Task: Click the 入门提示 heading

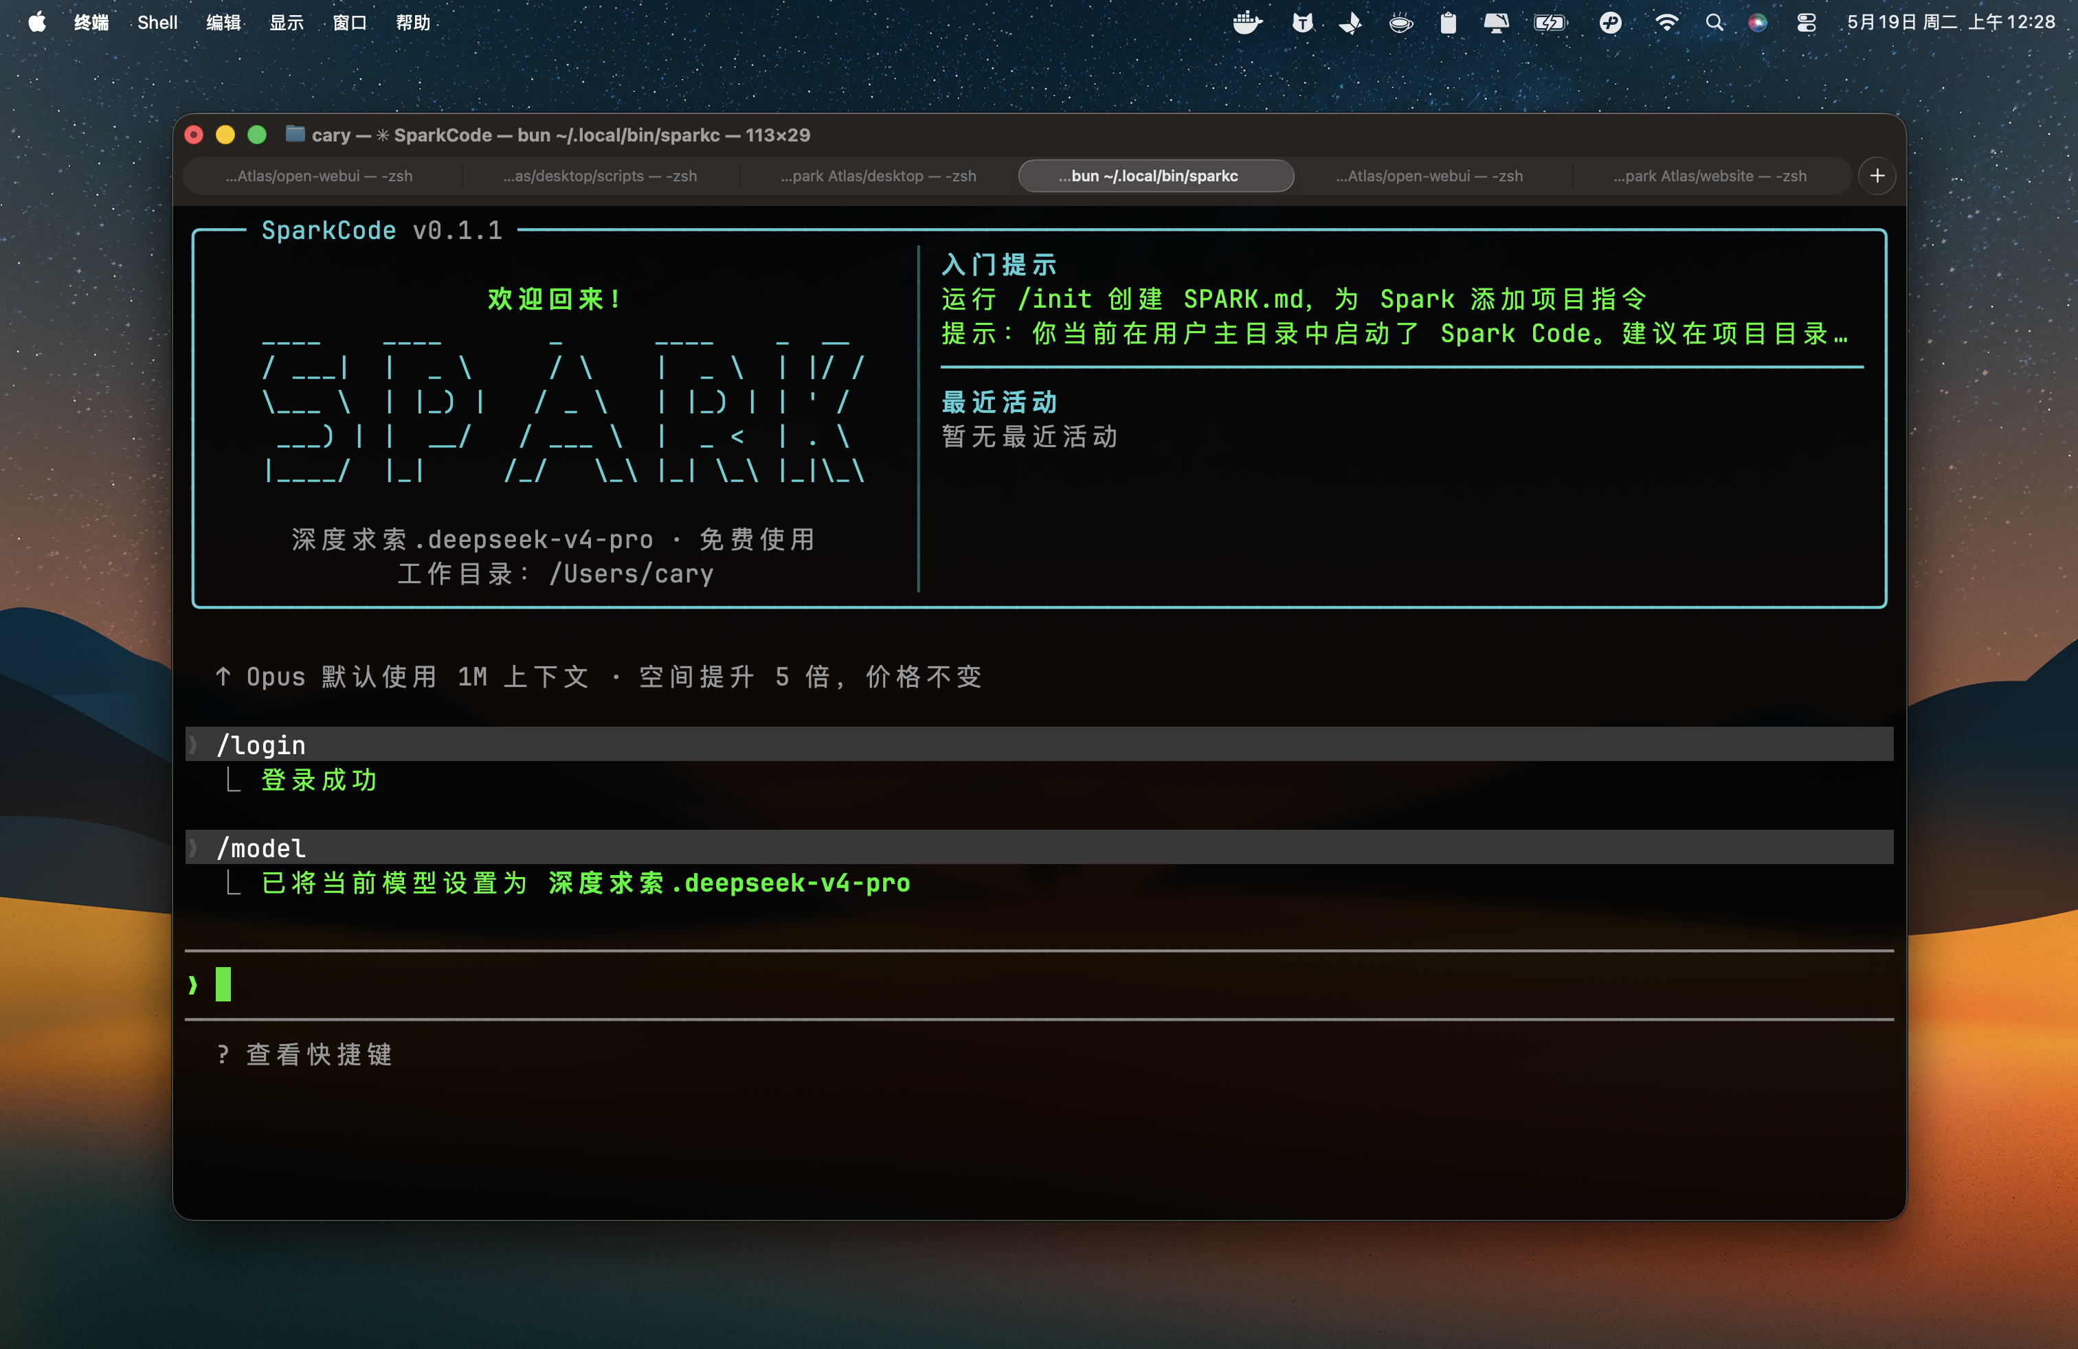Action: (999, 264)
